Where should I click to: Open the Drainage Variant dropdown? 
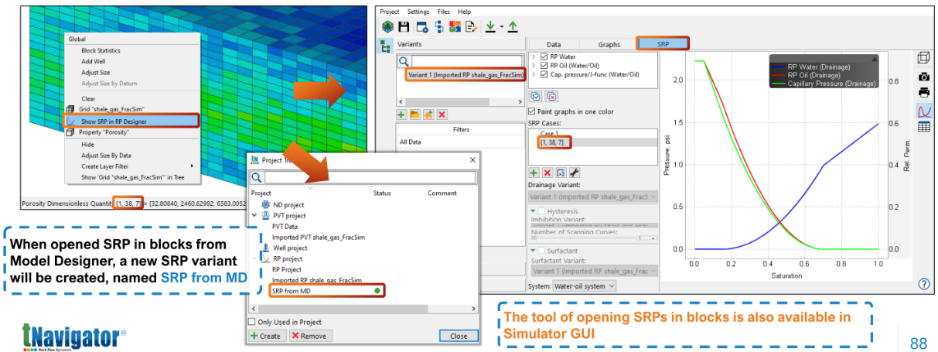[x=593, y=197]
